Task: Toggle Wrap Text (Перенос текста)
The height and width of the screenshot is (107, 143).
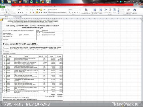Action: [x=53, y=10]
